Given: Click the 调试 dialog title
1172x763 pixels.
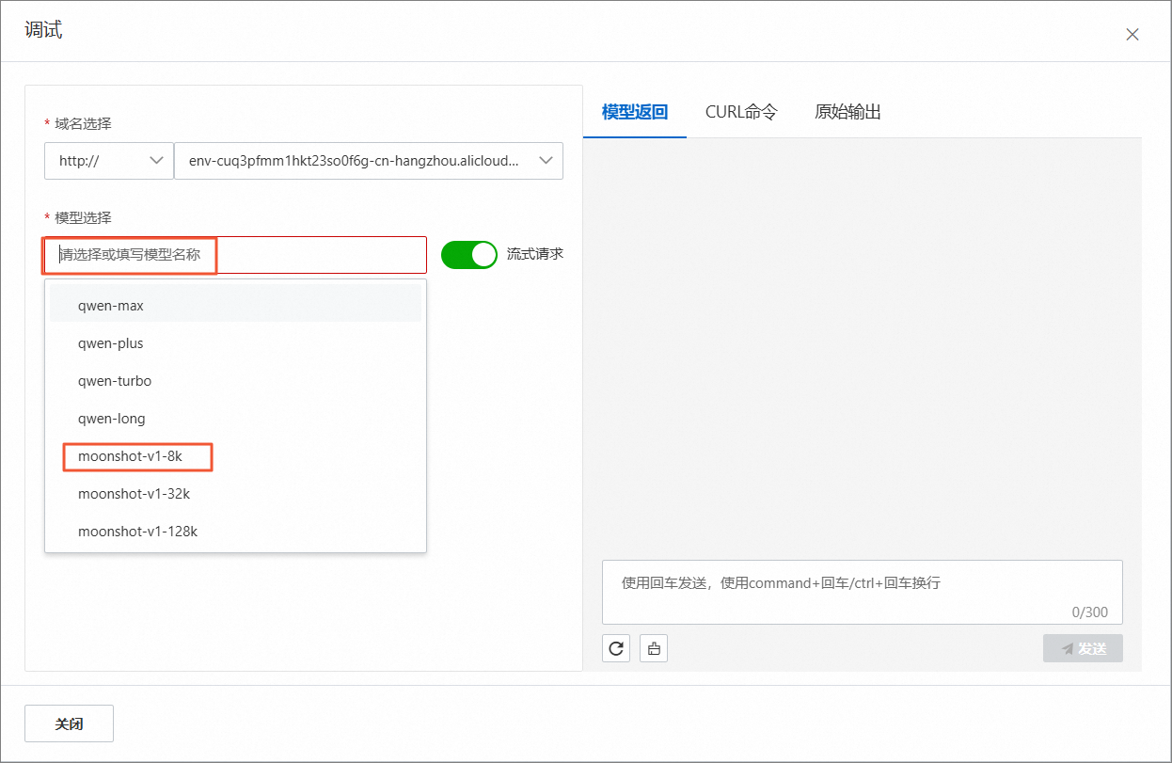Looking at the screenshot, I should pyautogui.click(x=43, y=30).
